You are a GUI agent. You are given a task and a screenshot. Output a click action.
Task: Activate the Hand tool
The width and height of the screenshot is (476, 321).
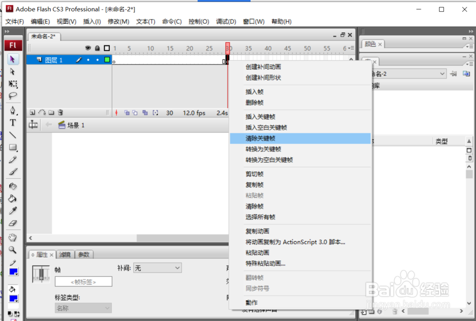click(13, 237)
